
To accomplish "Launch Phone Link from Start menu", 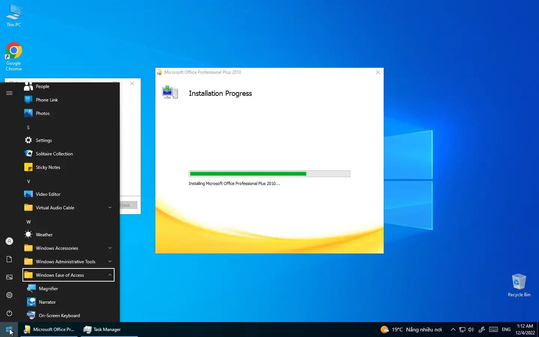I will coord(68,100).
